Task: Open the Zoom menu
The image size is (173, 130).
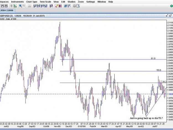Action: click(x=81, y=2)
